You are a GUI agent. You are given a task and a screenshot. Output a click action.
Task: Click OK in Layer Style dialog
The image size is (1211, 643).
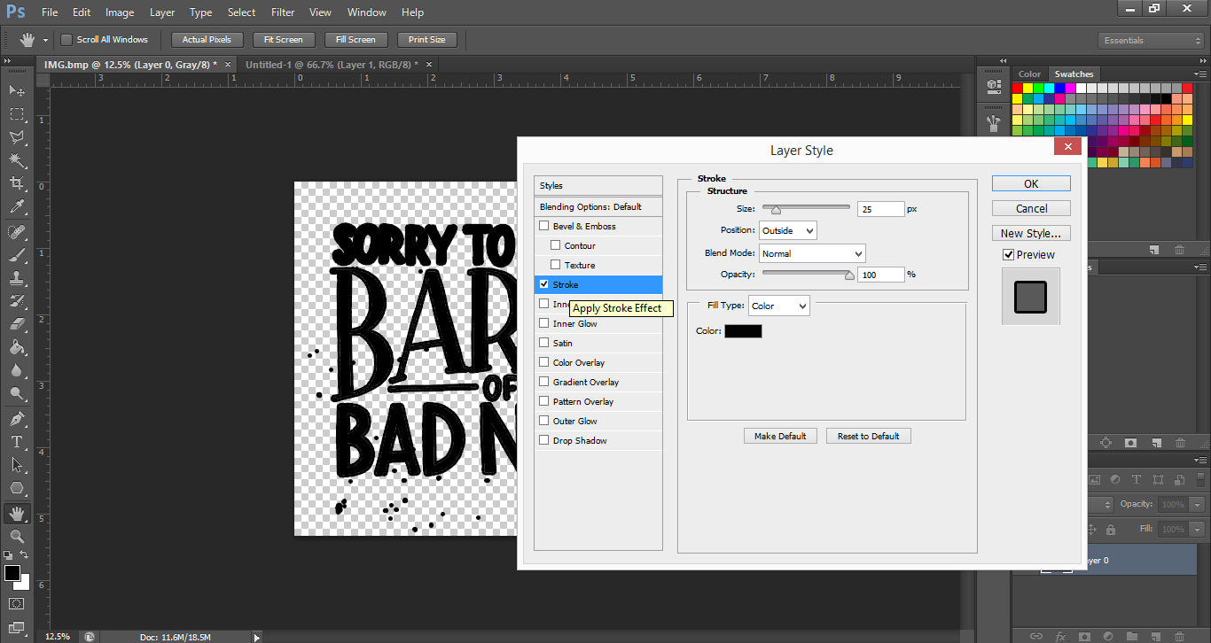pyautogui.click(x=1030, y=183)
